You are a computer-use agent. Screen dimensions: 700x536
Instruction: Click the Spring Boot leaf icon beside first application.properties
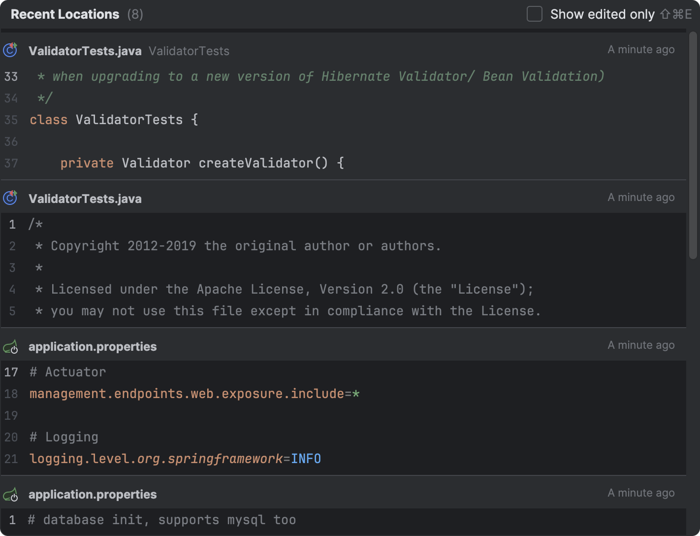coord(10,346)
